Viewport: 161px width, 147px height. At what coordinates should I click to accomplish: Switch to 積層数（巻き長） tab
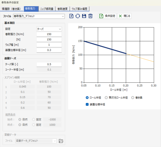[x=12, y=9]
